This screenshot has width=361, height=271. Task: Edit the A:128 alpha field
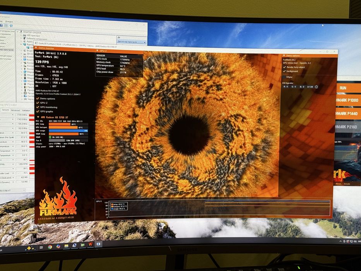pos(310,87)
